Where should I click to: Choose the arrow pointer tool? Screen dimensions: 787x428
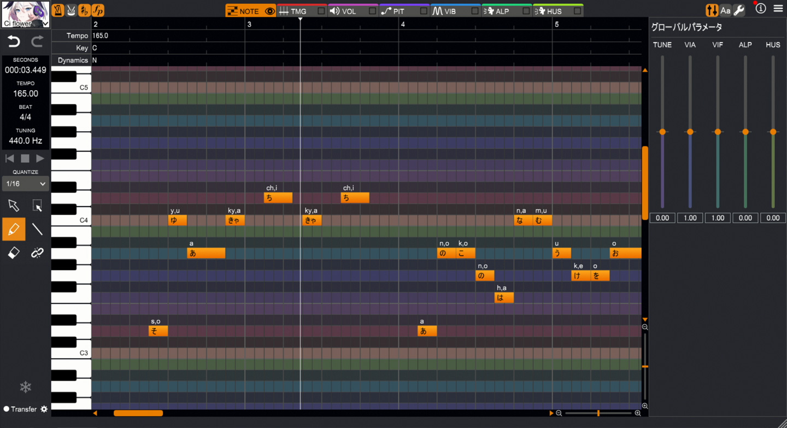pyautogui.click(x=14, y=206)
